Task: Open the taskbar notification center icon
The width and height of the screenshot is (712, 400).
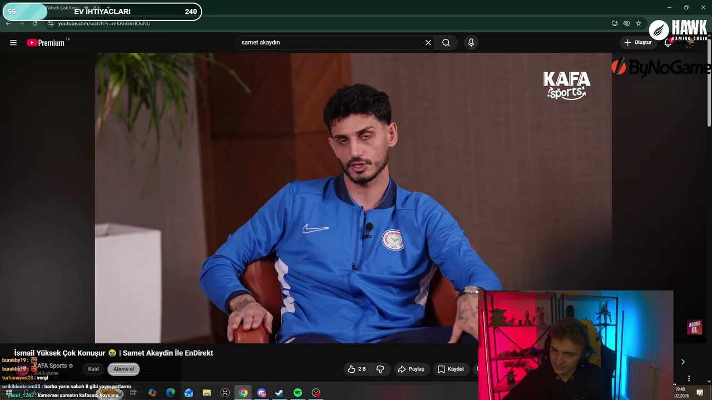Action: tap(700, 393)
